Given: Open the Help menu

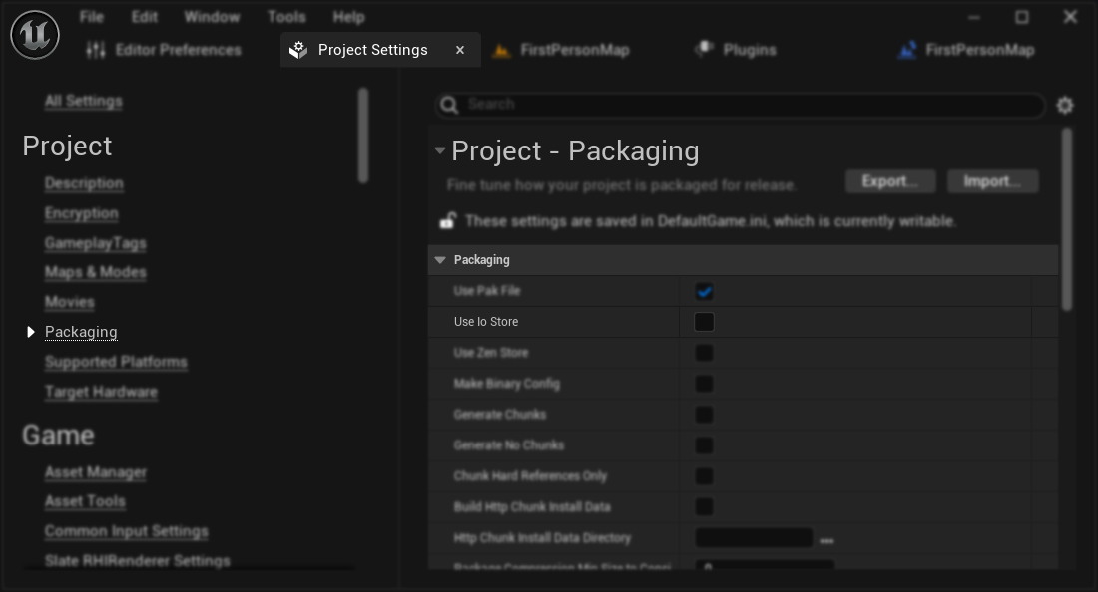Looking at the screenshot, I should (x=348, y=17).
